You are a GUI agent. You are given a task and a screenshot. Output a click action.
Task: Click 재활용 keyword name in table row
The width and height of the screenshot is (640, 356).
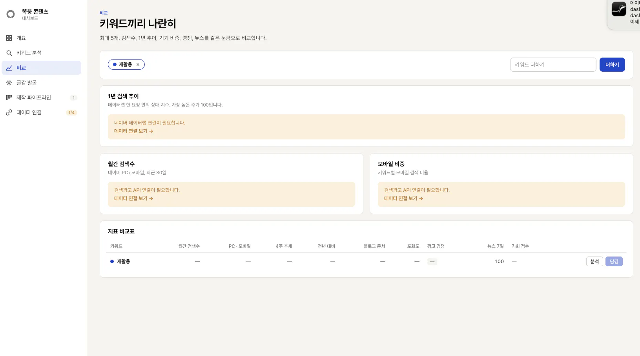click(x=123, y=262)
